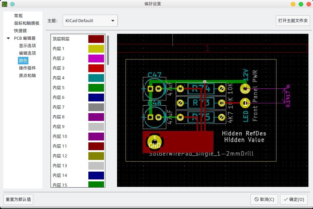Select the 颜色 settings page
This screenshot has width=313, height=209.
[23, 60]
